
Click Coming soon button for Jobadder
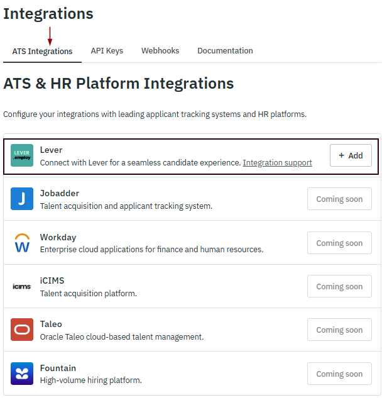[339, 199]
